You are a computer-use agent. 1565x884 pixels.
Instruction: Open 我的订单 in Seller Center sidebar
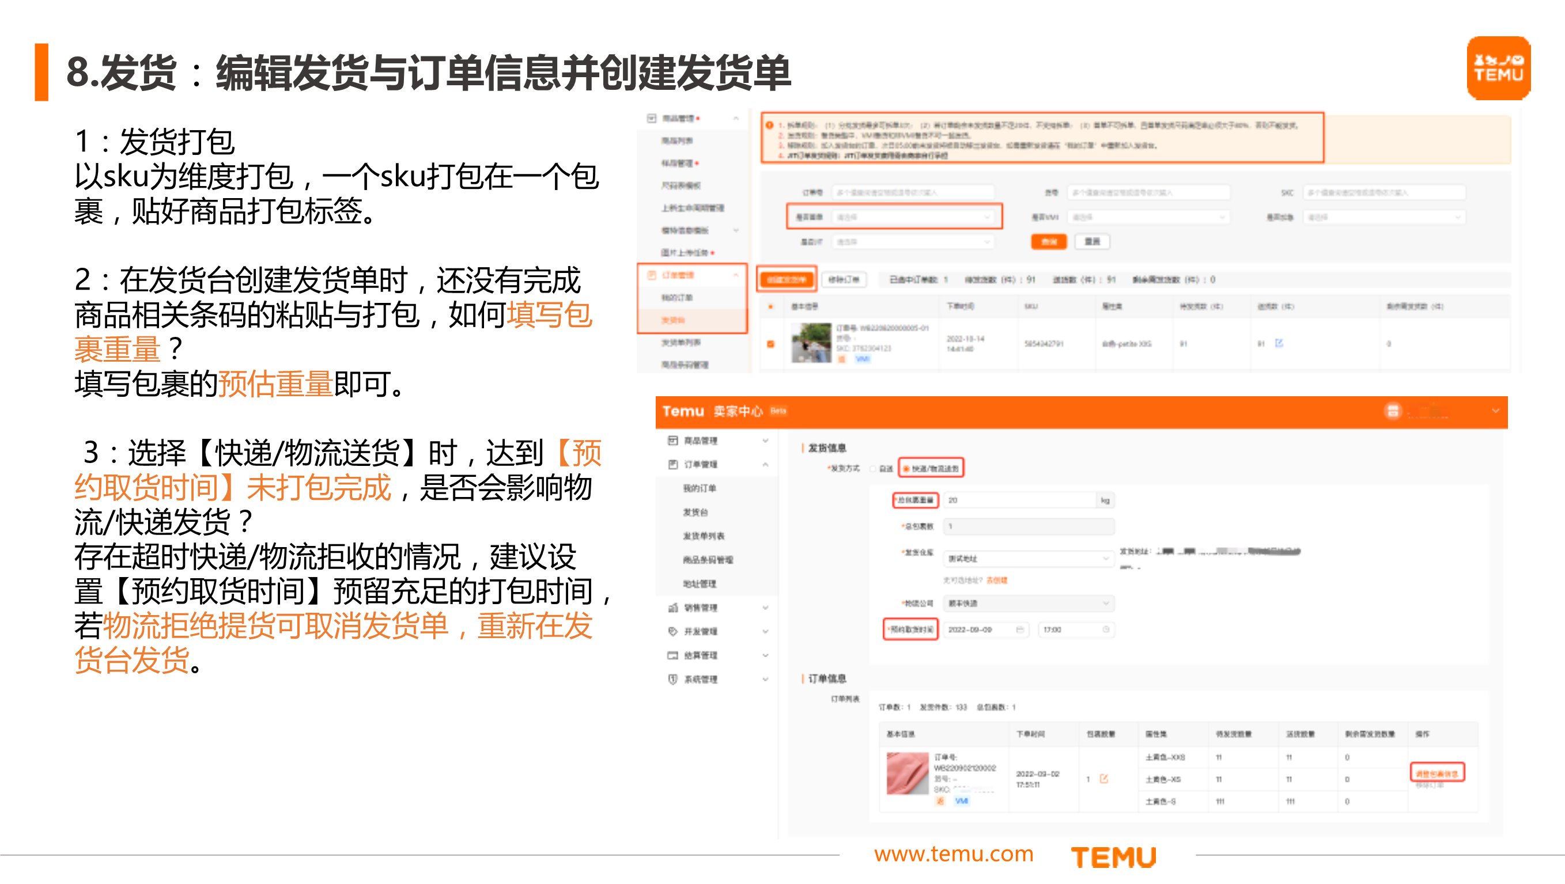tap(700, 488)
